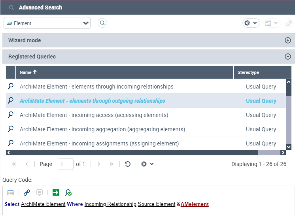Viewport: 295px width, 215px height.
Task: Click query icon beside incoming aggregation row
Action: coord(11,129)
